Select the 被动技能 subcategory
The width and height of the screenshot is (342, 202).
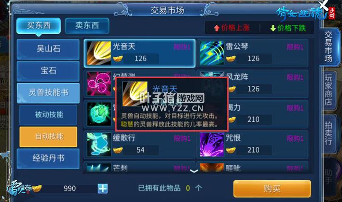pos(48,115)
